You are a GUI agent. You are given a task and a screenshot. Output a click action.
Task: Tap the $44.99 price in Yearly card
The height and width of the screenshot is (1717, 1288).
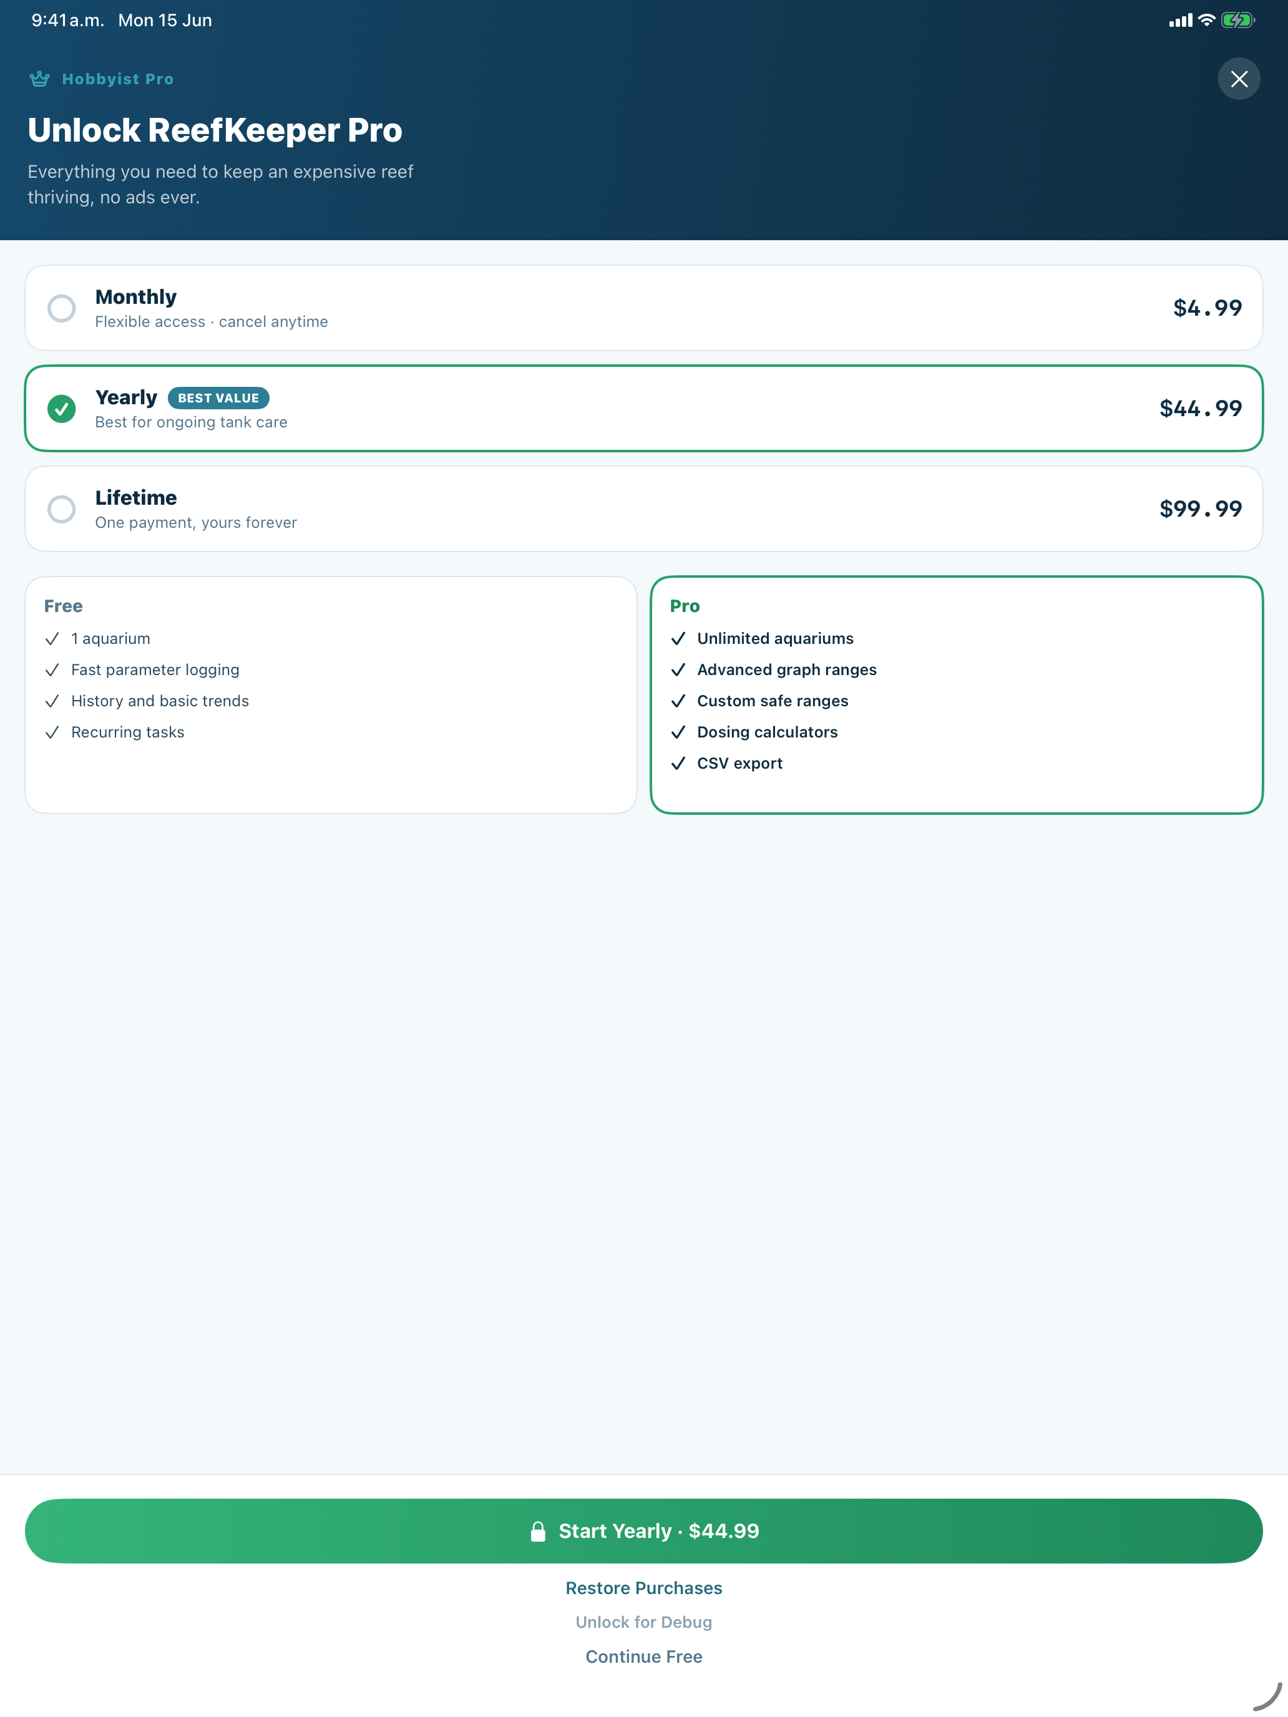pos(1200,408)
